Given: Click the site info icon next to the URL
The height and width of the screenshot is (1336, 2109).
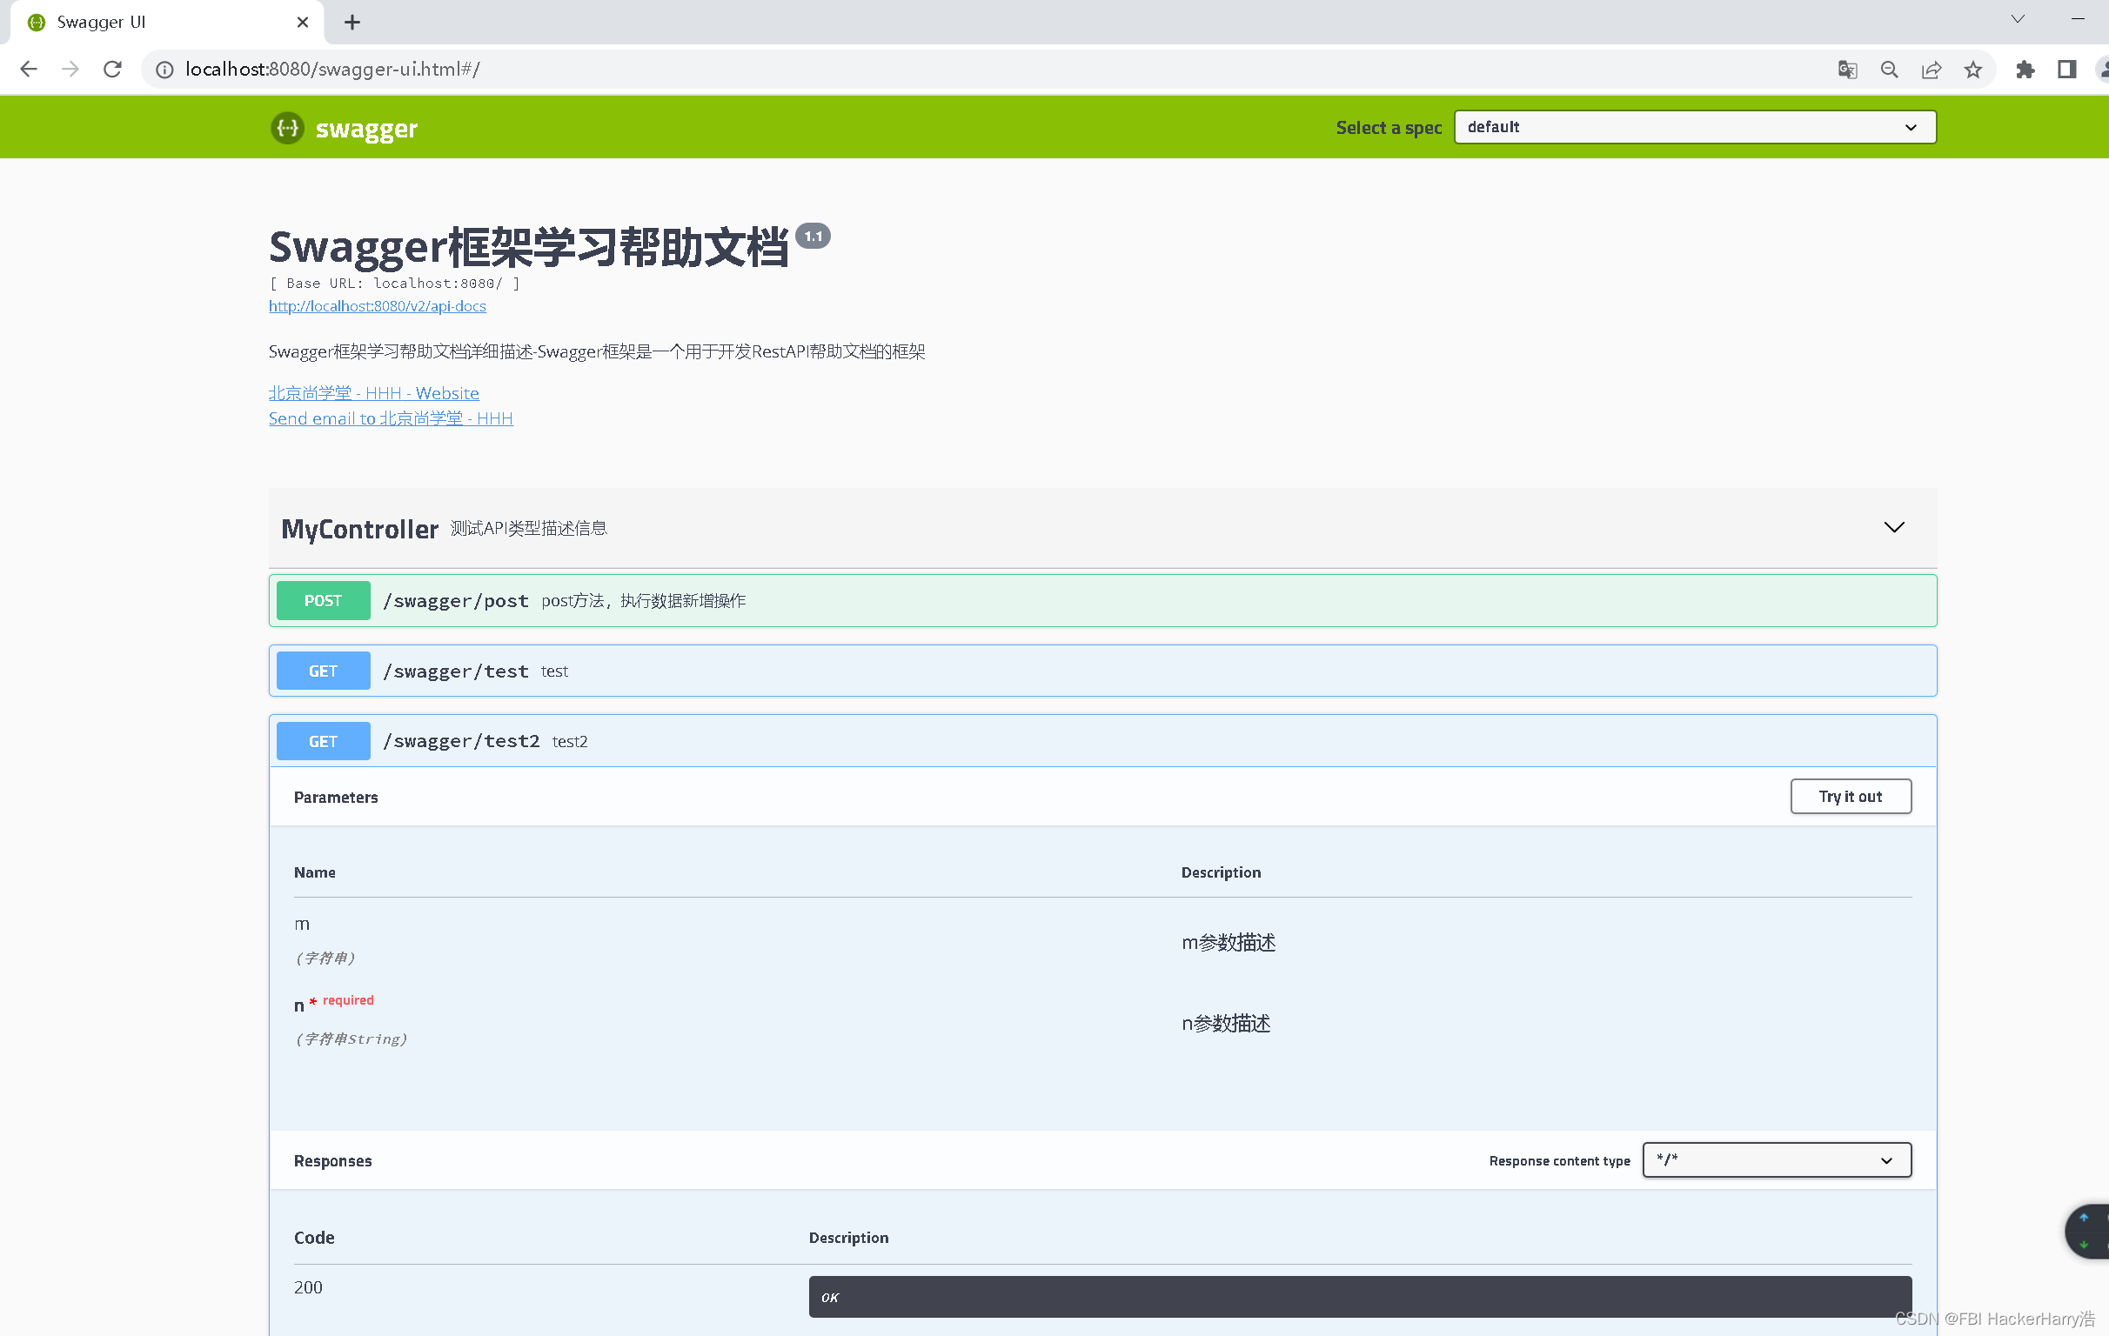Looking at the screenshot, I should pos(164,70).
